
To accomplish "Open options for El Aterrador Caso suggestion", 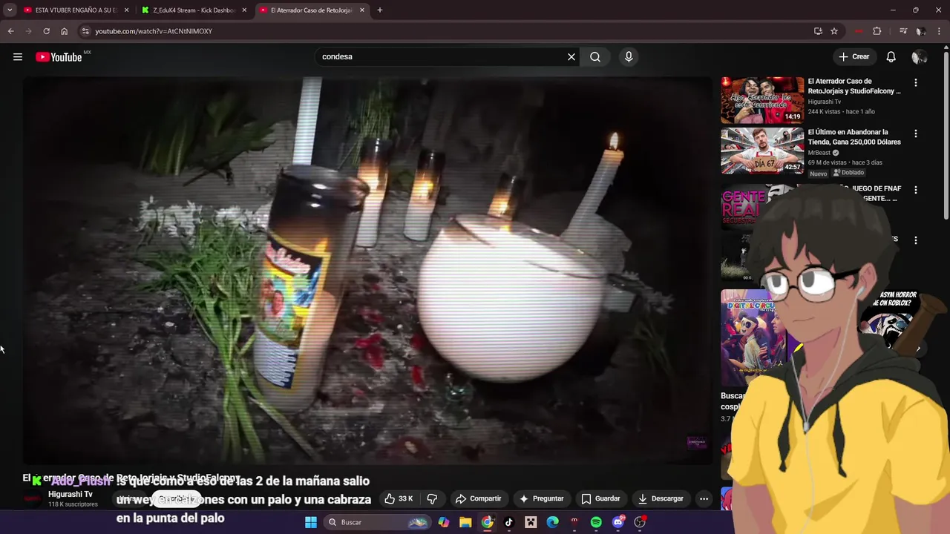I will coord(916,83).
